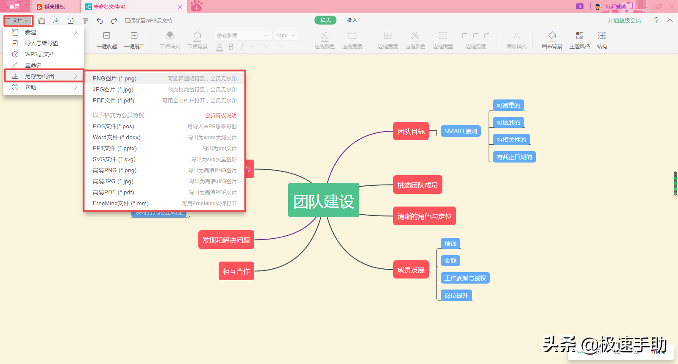The width and height of the screenshot is (678, 364).
Task: Export as 高清JPG (*.jpg)
Action: 165,182
